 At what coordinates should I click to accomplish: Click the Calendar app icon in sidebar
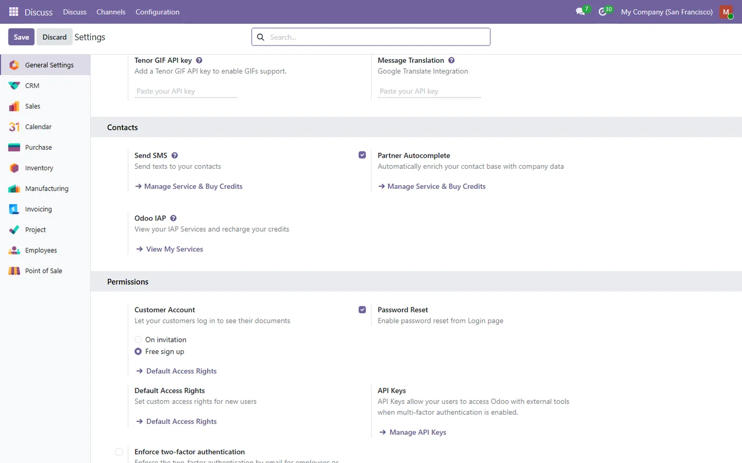pos(14,127)
